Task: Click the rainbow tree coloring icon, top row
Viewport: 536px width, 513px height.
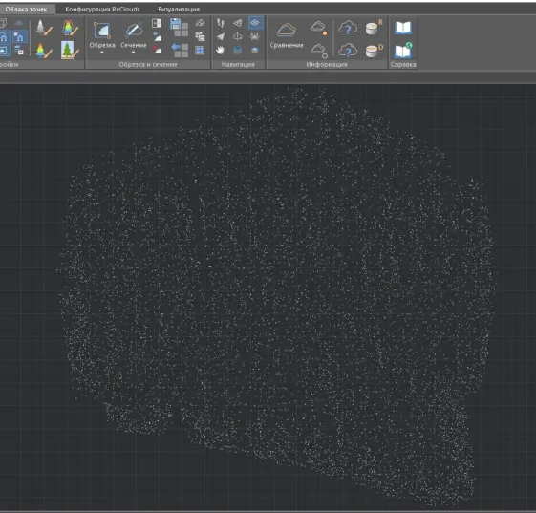Action: [x=70, y=27]
